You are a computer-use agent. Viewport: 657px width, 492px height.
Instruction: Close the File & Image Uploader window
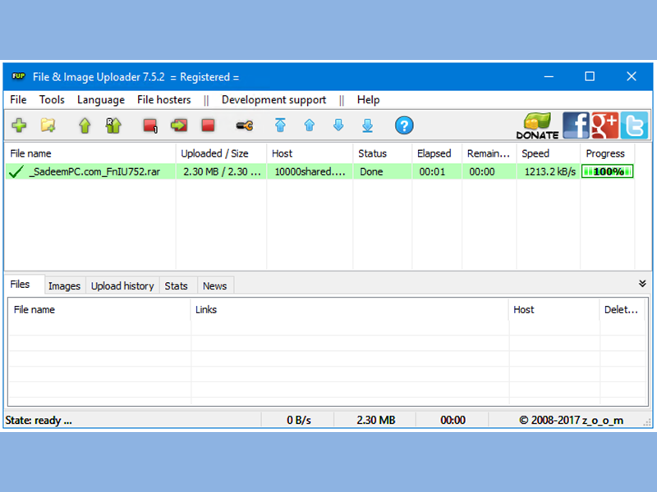coord(632,76)
